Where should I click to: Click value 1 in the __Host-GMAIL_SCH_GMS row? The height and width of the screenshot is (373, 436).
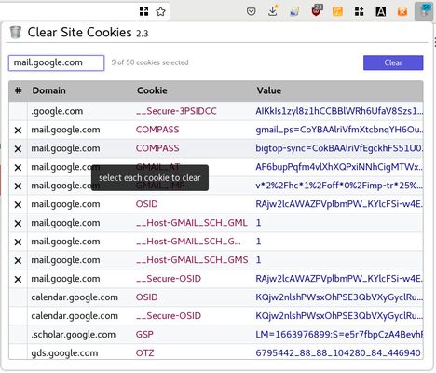click(258, 260)
